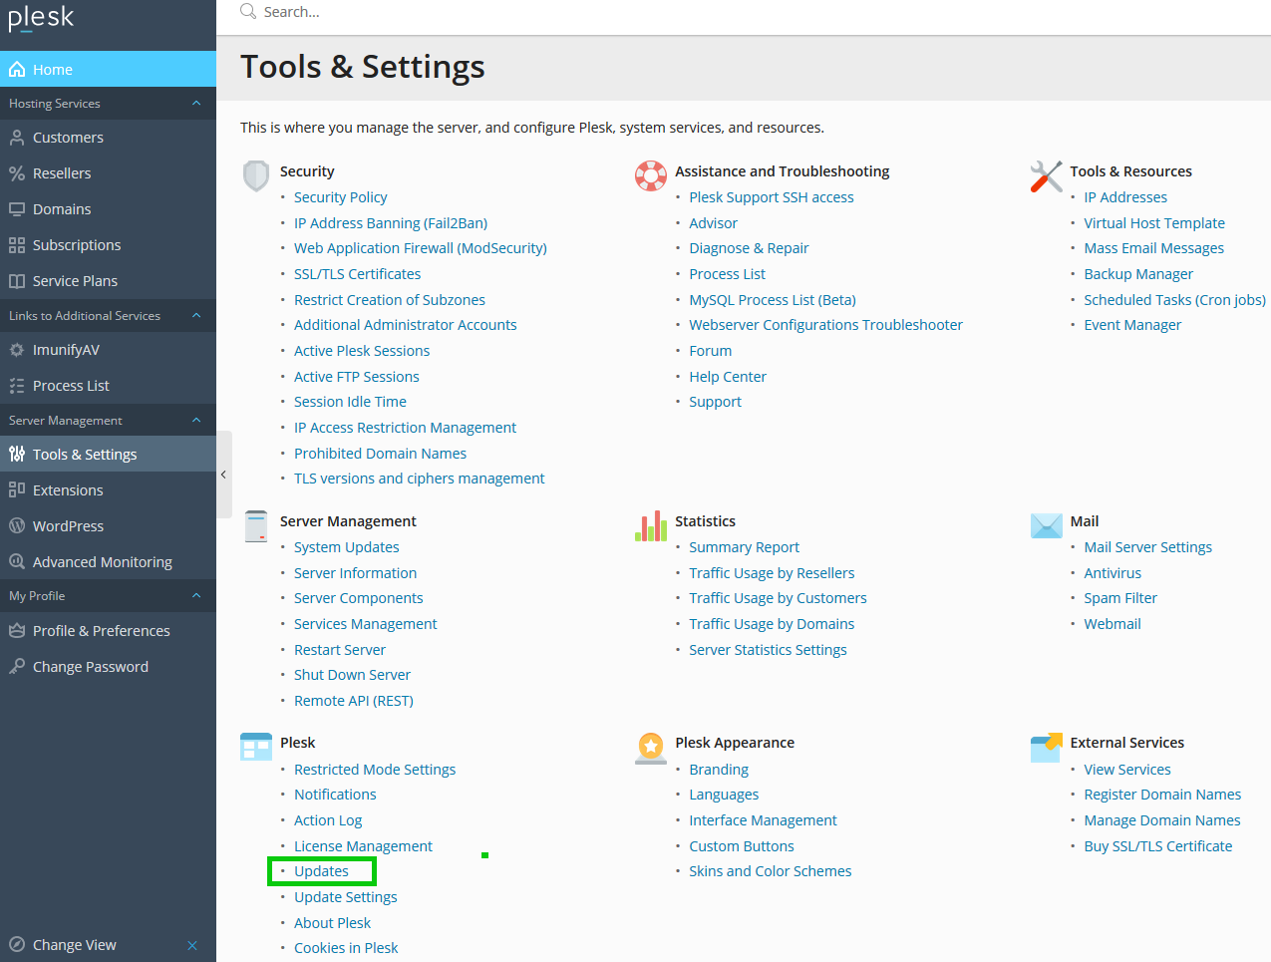This screenshot has height=962, width=1271.
Task: Close the Change View option
Action: (x=192, y=945)
